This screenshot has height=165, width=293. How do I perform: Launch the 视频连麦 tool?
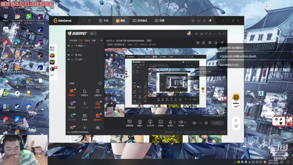[71, 105]
